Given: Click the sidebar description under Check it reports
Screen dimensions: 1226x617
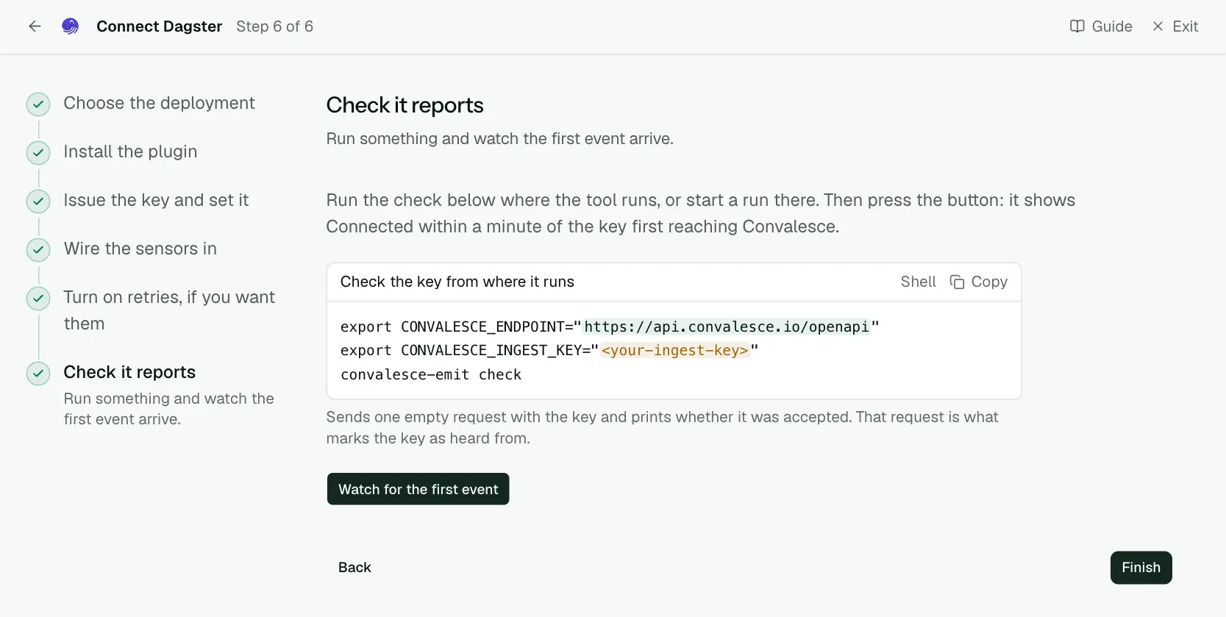Looking at the screenshot, I should [168, 409].
